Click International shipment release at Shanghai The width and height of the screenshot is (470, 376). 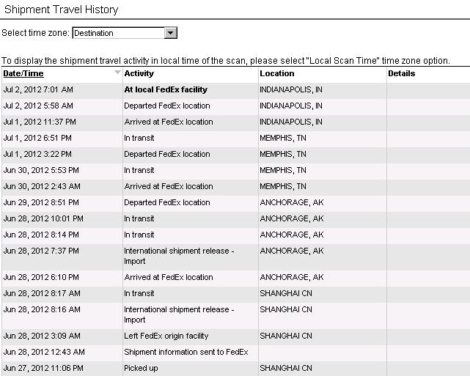[179, 314]
